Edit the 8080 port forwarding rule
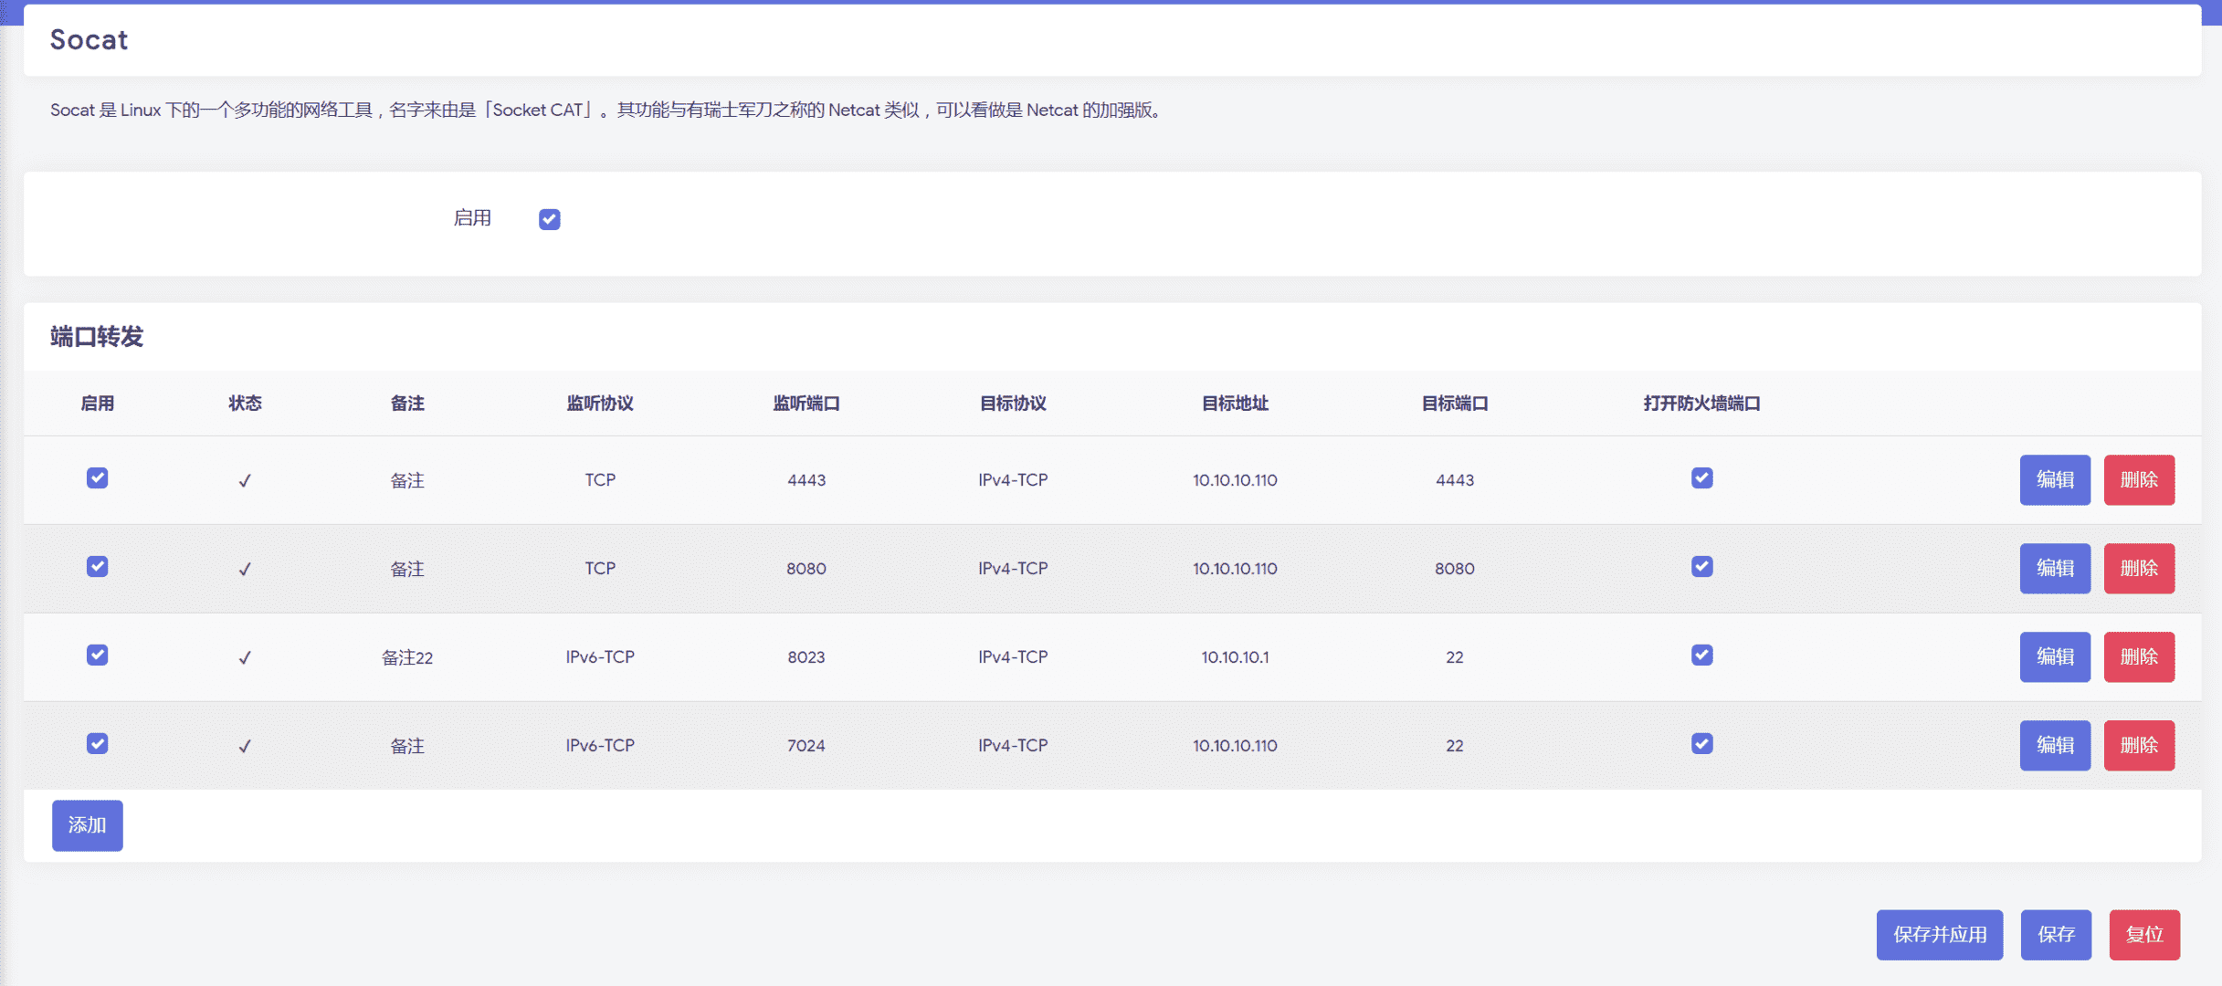The image size is (2222, 986). (x=2054, y=569)
